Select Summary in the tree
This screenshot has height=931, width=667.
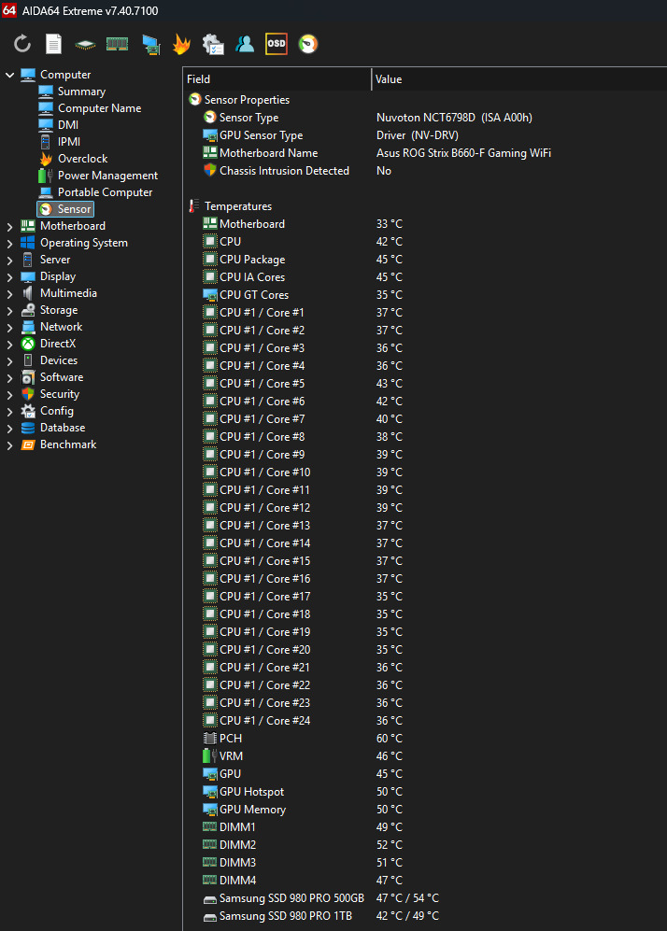81,92
